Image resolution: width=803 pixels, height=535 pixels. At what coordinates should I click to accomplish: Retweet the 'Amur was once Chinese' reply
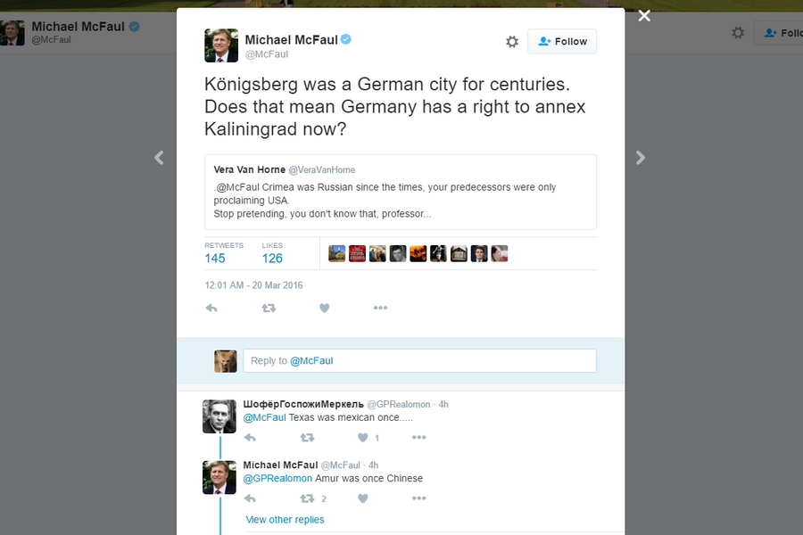pos(307,498)
